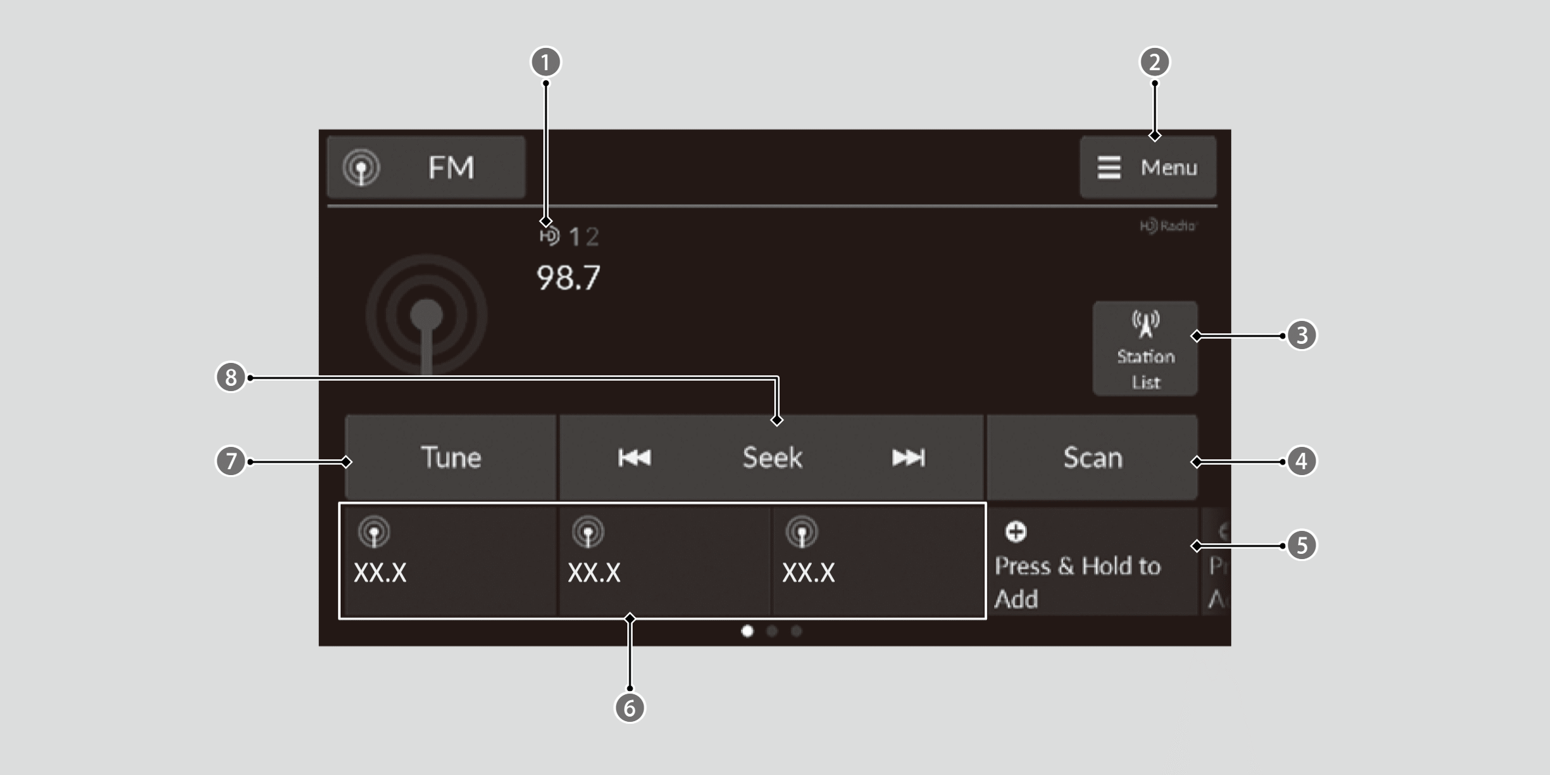Tap the plus icon to add preset
Viewport: 1550px width, 775px height.
click(1016, 532)
